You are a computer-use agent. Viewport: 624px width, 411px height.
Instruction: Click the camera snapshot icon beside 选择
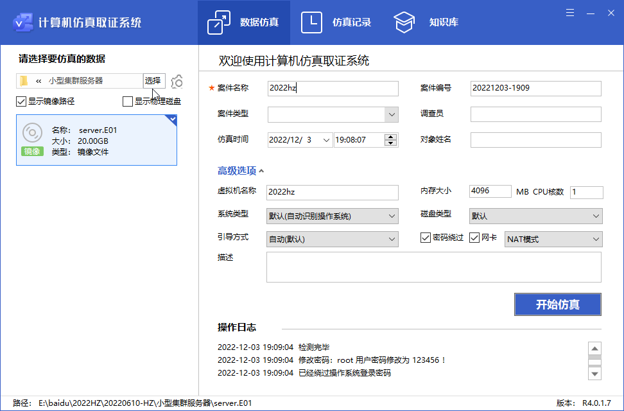[x=177, y=82]
